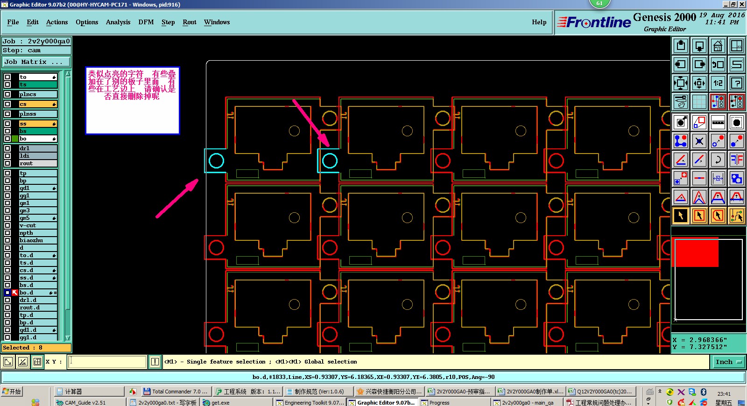The image size is (747, 406).
Task: Click the pan up view icon
Action: click(x=681, y=46)
